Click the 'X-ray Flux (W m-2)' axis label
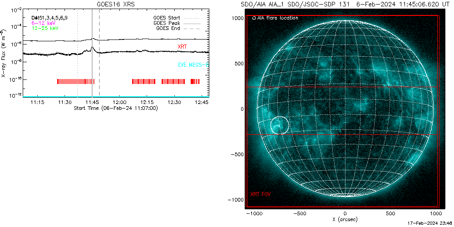This screenshot has width=454, height=227. point(3,53)
